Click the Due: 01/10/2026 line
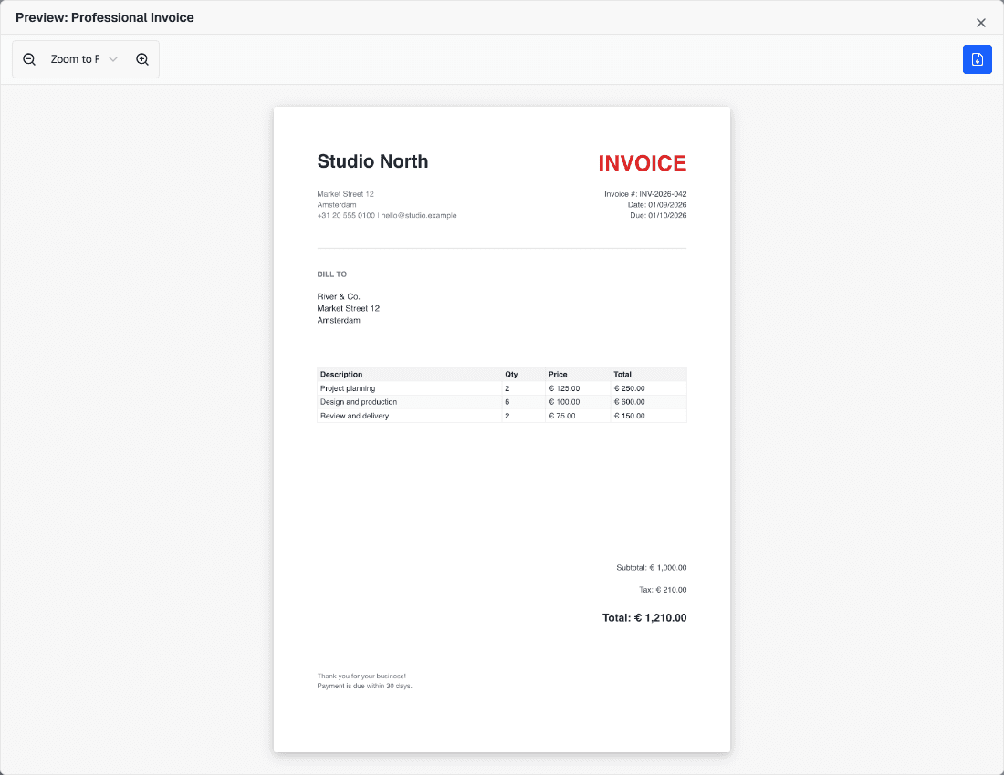The image size is (1004, 775). coord(658,215)
